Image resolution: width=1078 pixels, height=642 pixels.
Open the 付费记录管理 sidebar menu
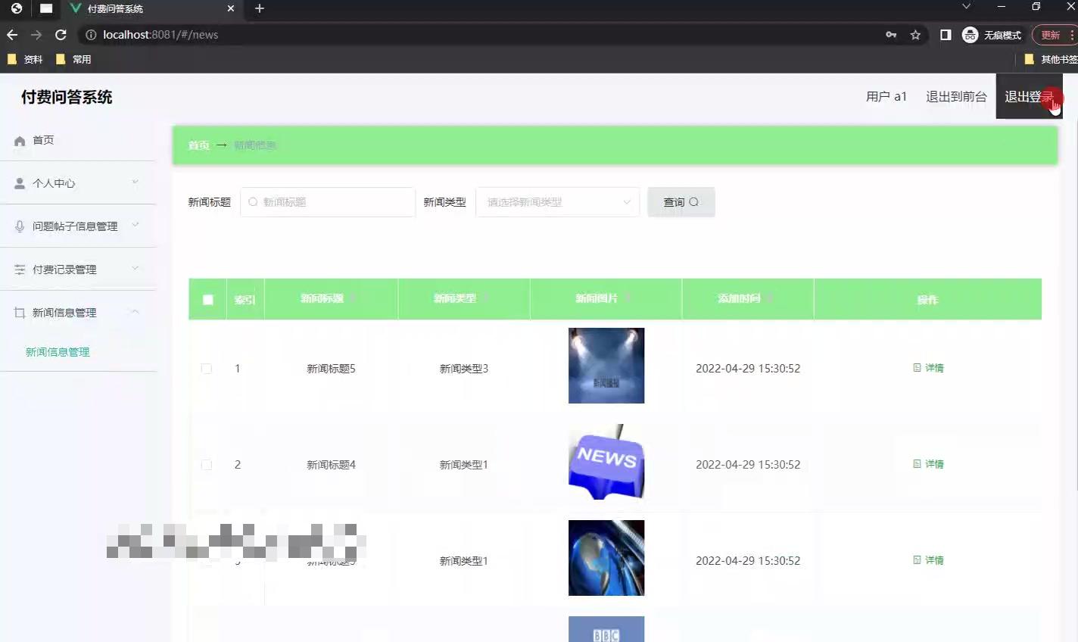79,270
